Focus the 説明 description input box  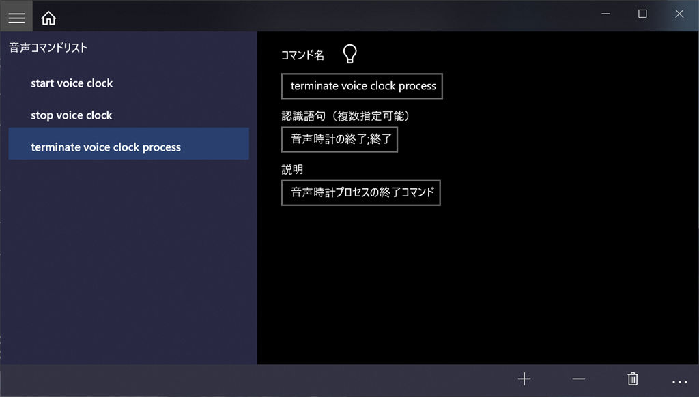[360, 192]
